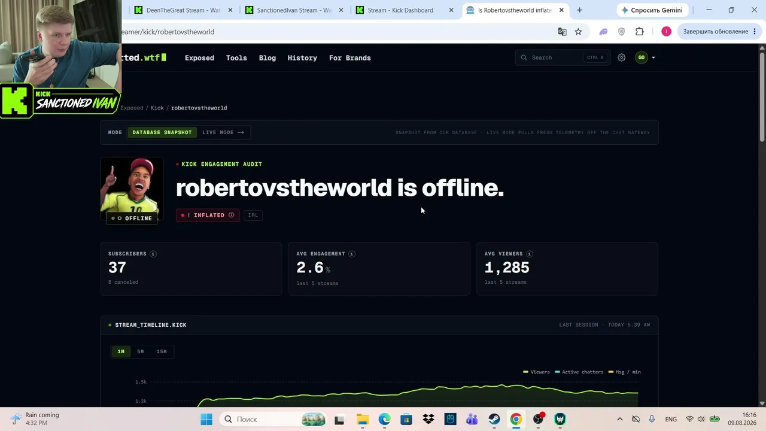Click the Google Translate icon in address bar
Image resolution: width=766 pixels, height=431 pixels.
click(x=562, y=32)
